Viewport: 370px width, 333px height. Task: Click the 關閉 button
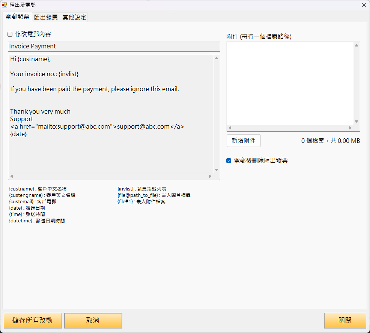click(x=345, y=321)
